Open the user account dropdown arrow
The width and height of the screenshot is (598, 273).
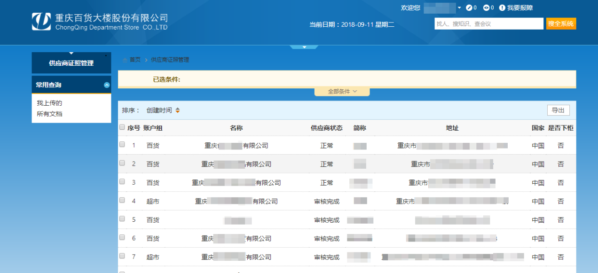pyautogui.click(x=459, y=8)
